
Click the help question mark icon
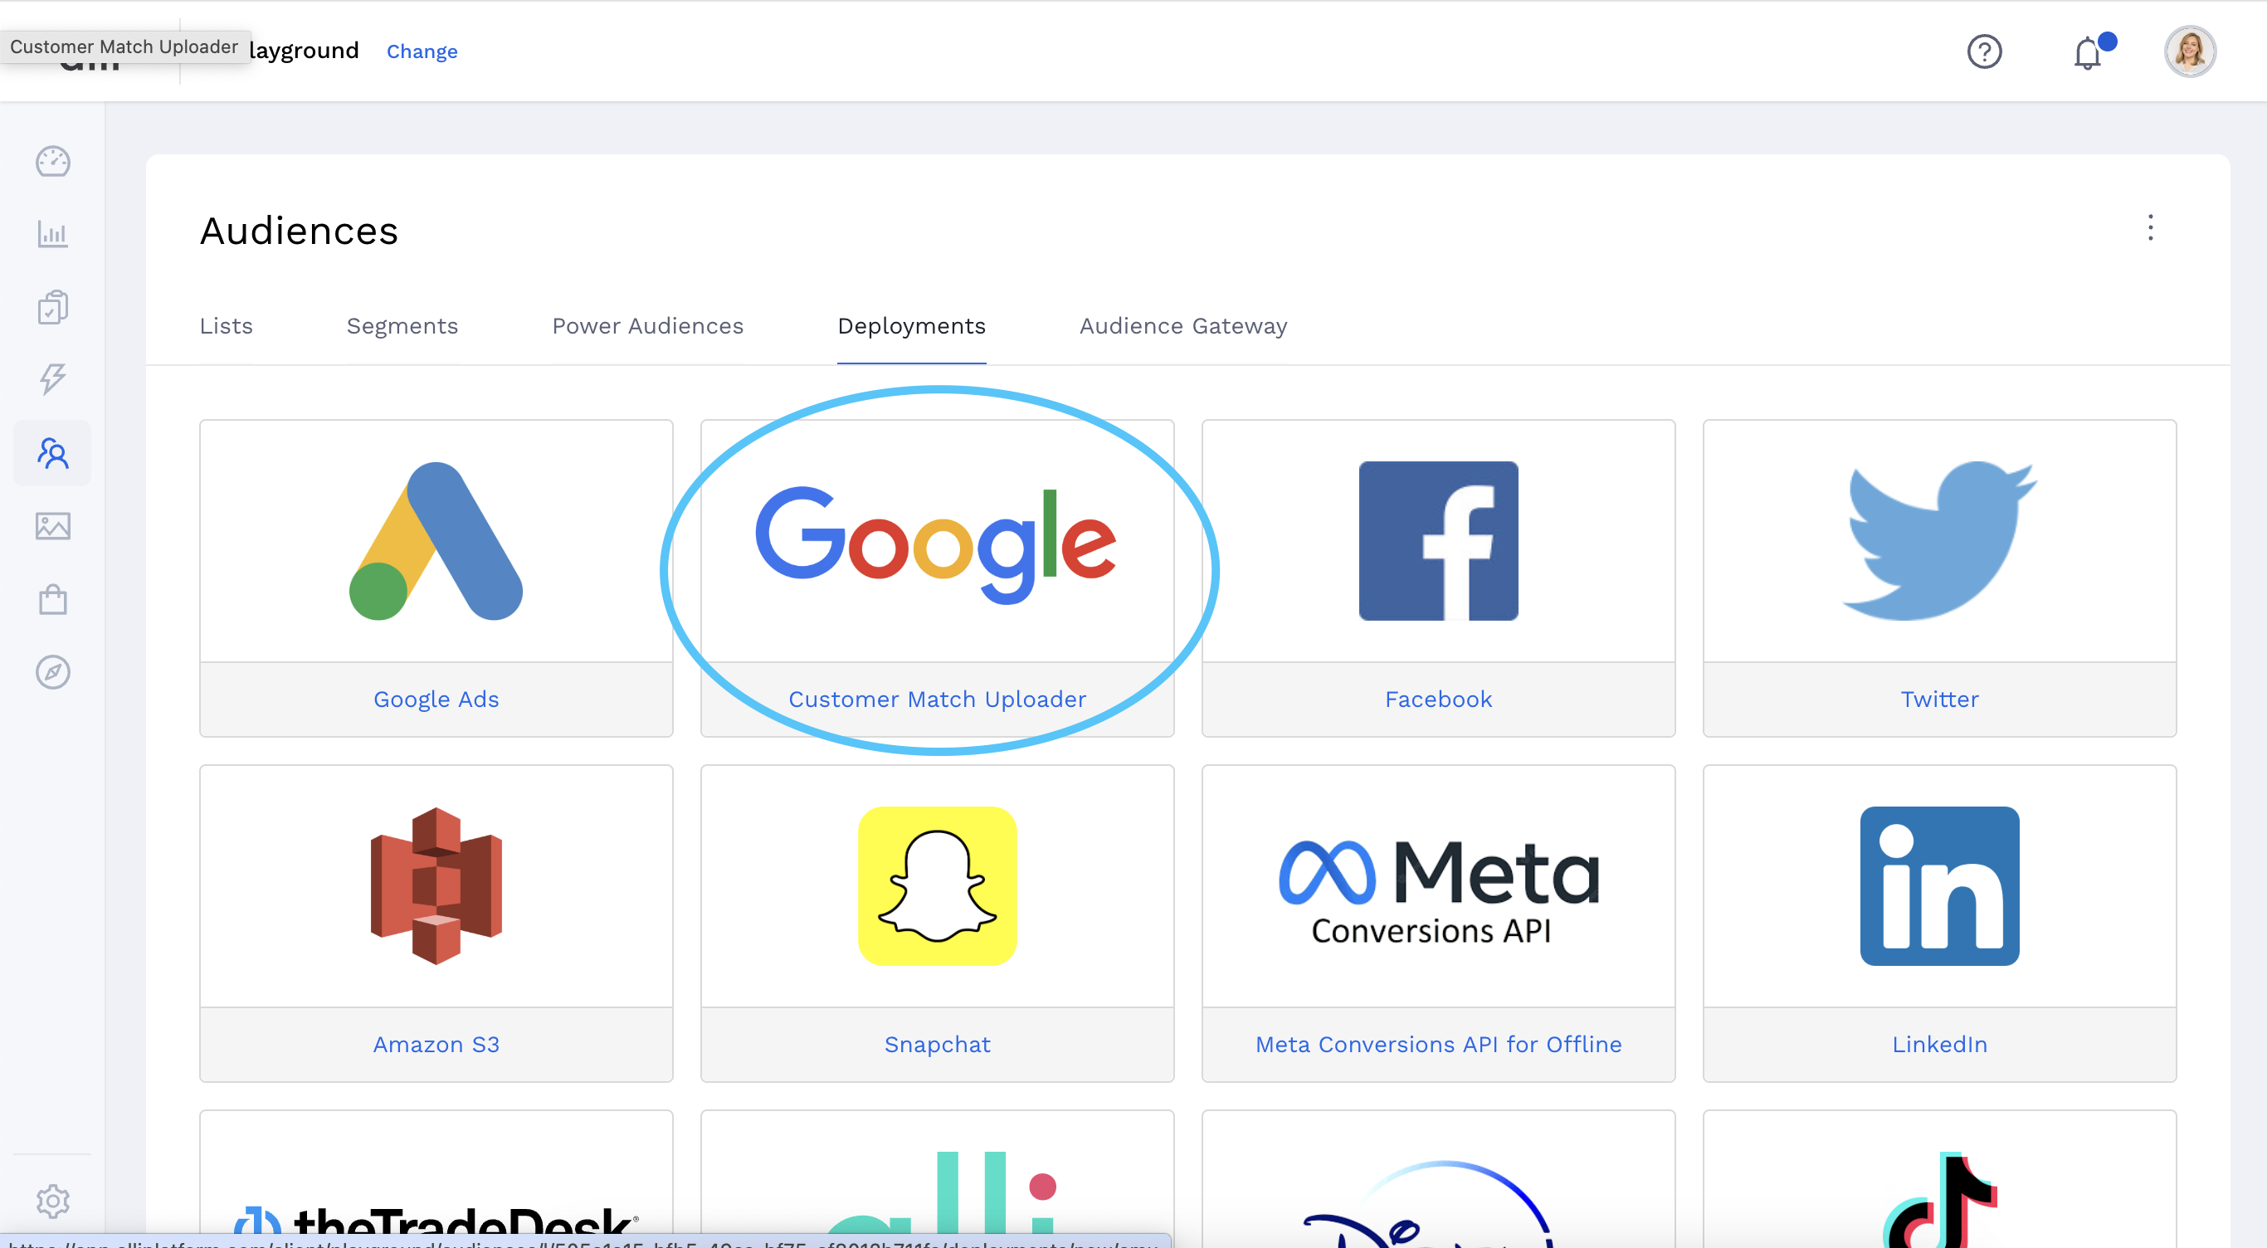coord(1983,51)
